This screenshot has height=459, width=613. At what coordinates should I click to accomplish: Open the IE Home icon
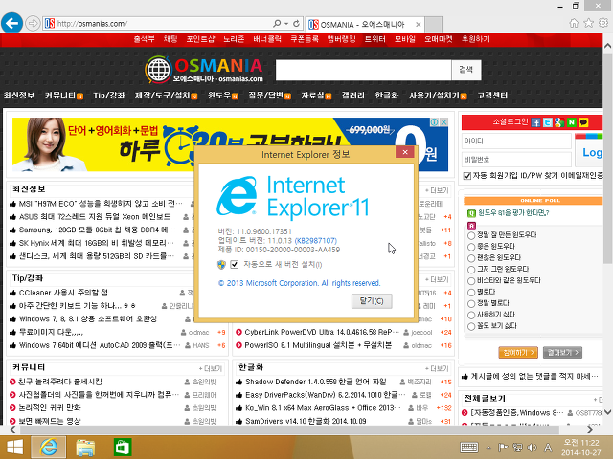point(574,23)
